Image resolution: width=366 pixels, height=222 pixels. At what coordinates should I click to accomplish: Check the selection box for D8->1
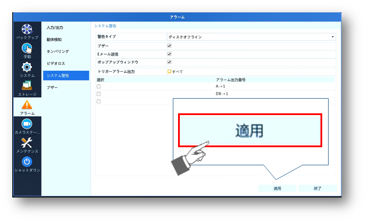tap(99, 94)
